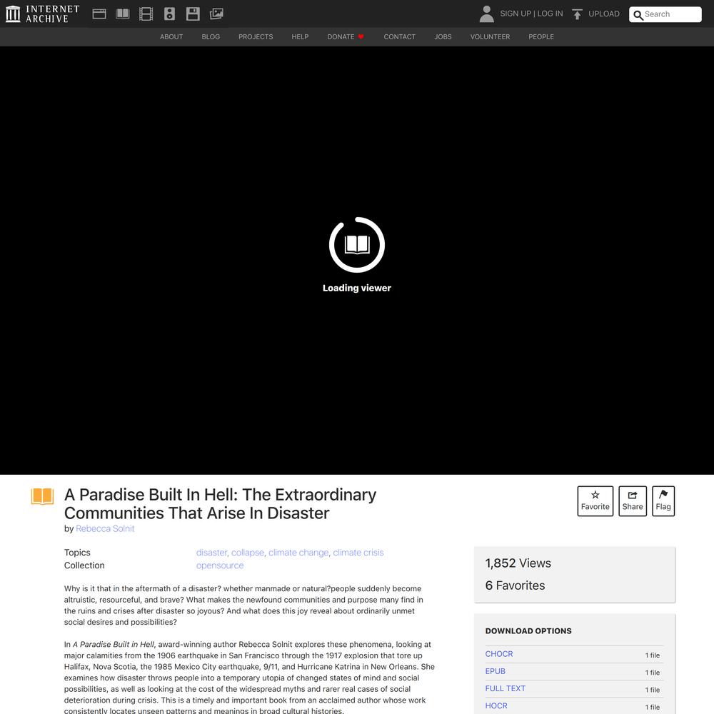Open the 'climate crisis' topic link
Screen dimensions: 714x714
point(358,553)
